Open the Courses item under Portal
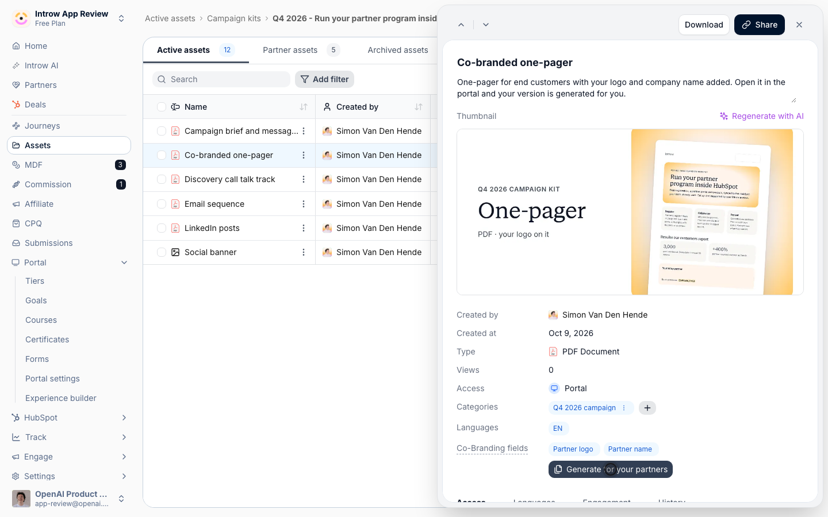Screen dimensions: 828x517 (41, 320)
